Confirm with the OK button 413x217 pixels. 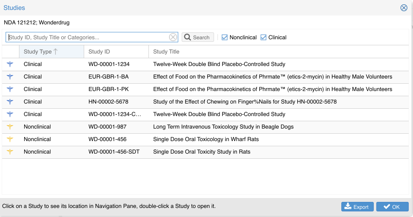tap(392, 207)
